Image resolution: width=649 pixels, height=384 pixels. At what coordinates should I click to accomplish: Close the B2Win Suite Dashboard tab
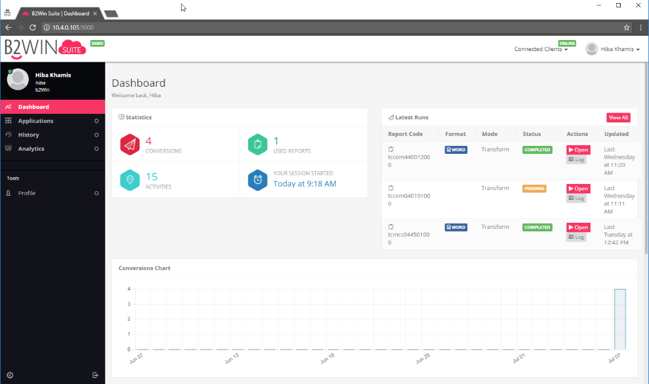95,14
